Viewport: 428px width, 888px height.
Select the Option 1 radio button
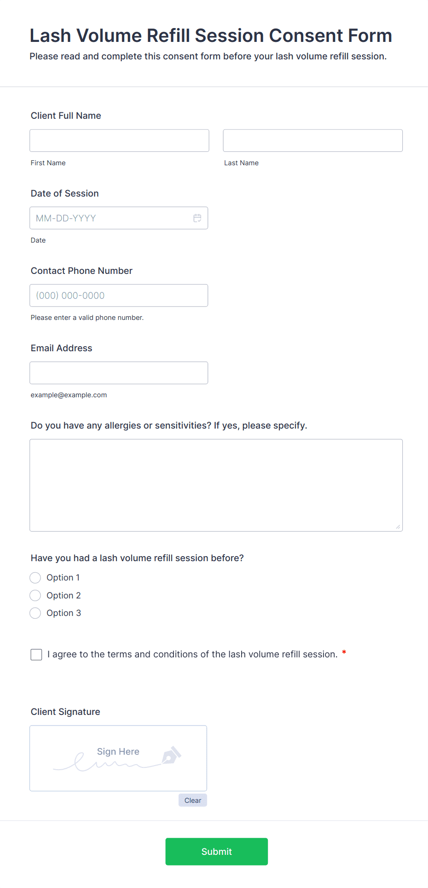[x=35, y=578]
